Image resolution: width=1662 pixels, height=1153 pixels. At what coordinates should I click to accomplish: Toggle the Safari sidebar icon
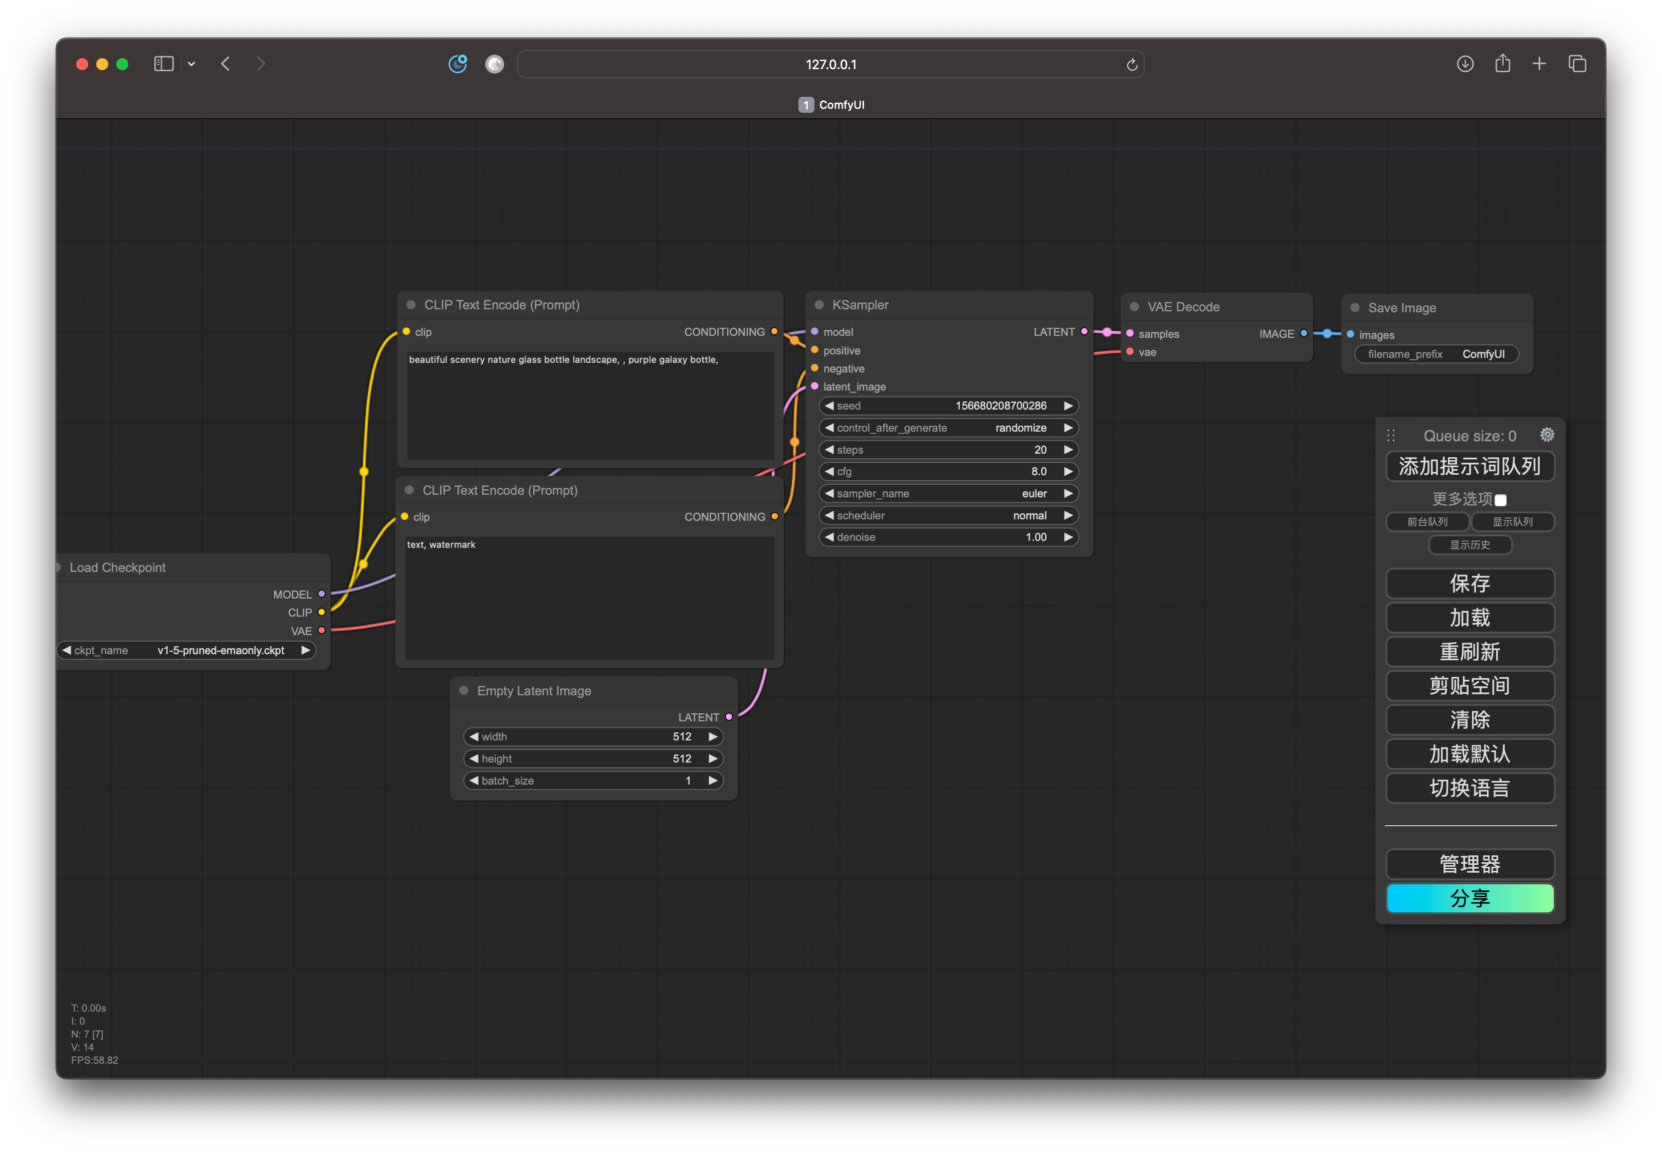tap(164, 64)
